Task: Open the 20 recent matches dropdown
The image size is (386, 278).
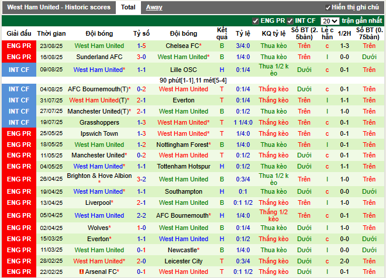Action: pyautogui.click(x=330, y=21)
